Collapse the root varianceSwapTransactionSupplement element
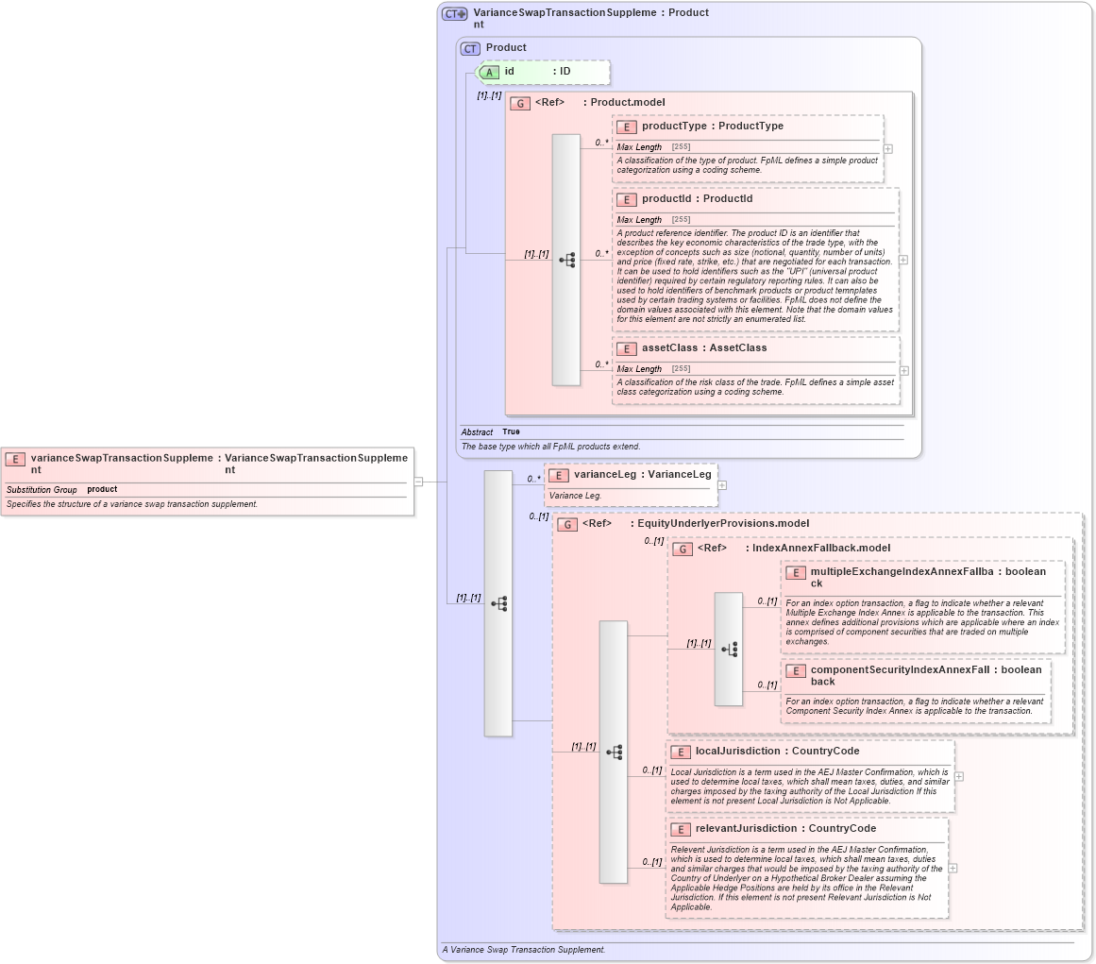The width and height of the screenshot is (1096, 964). tap(419, 482)
